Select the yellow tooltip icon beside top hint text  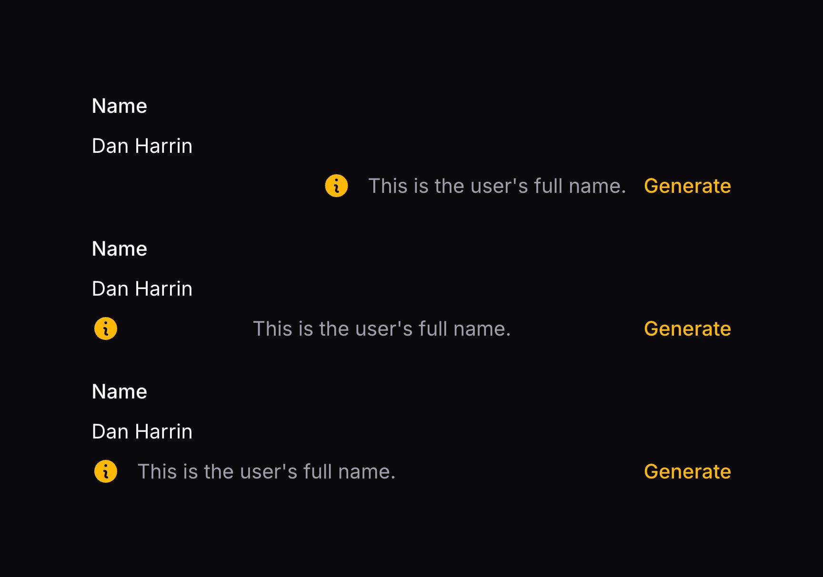(336, 186)
